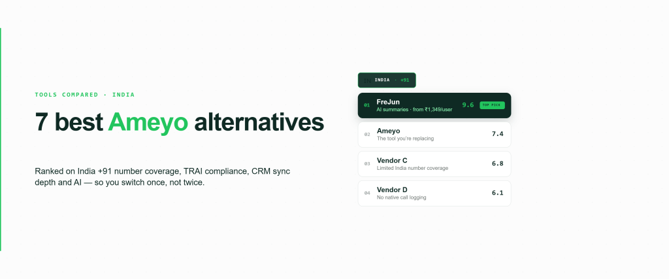This screenshot has height=279, width=669.
Task: Click the '7 best Ameyo alternatives' heading
Action: [x=179, y=122]
